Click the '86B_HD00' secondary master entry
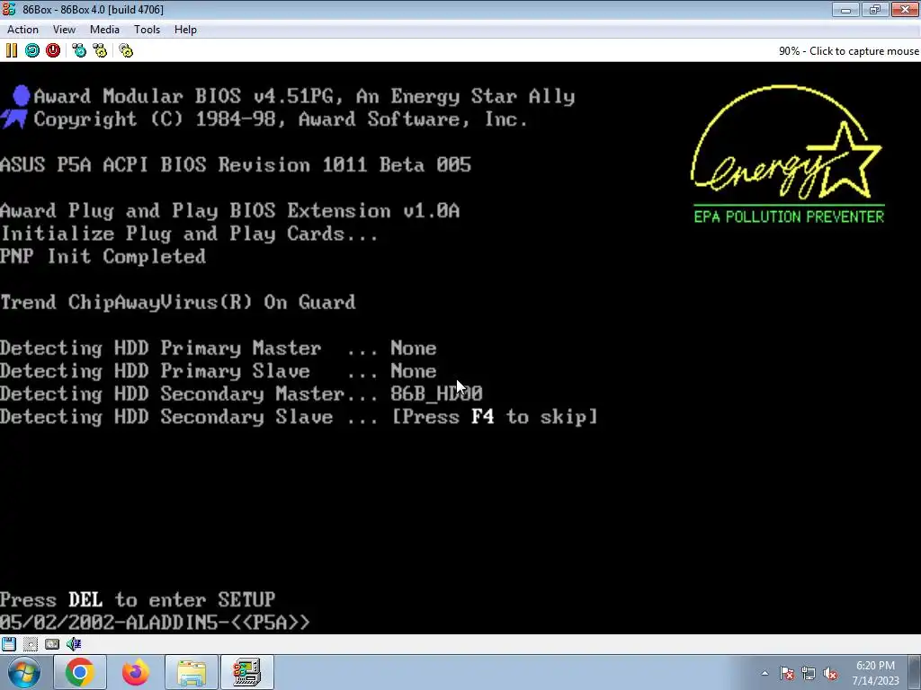This screenshot has width=921, height=690. tap(436, 394)
